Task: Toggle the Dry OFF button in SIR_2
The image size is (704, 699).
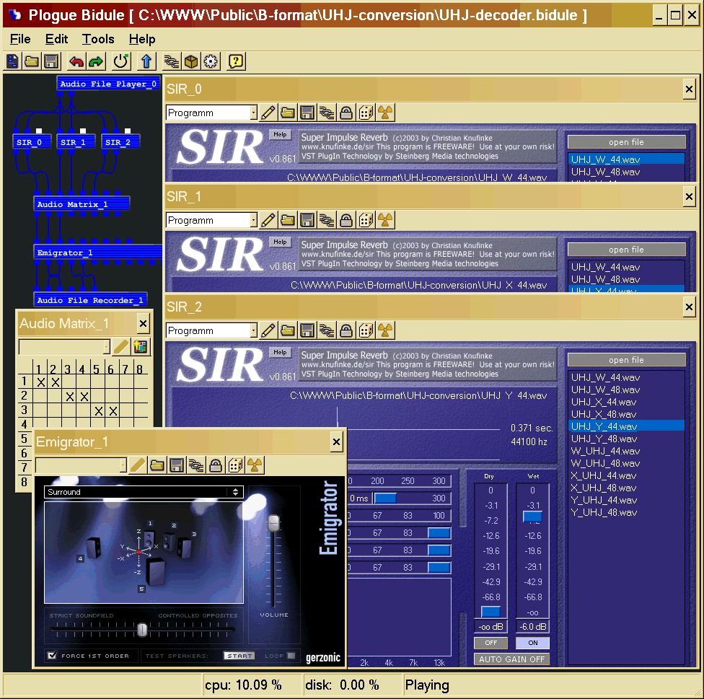Action: pyautogui.click(x=490, y=643)
